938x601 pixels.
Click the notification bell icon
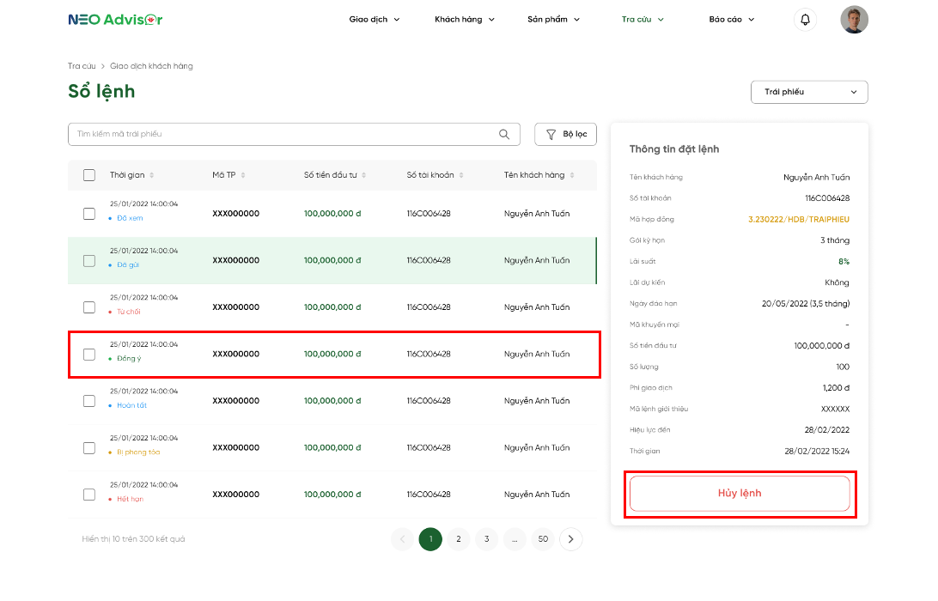(x=805, y=19)
